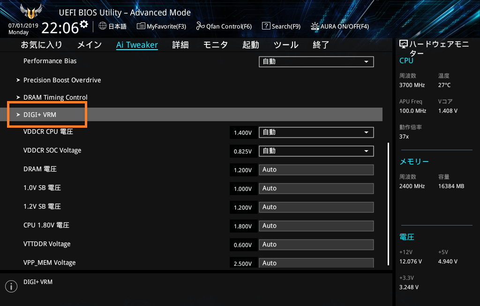Open the settings gear next to the clock

(84, 24)
